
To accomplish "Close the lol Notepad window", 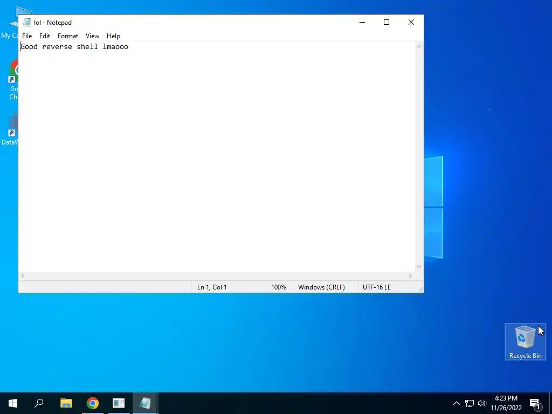I will [411, 22].
